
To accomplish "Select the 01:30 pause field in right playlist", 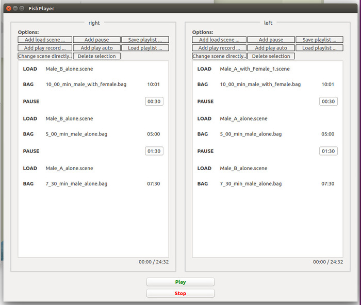I will 154,151.
